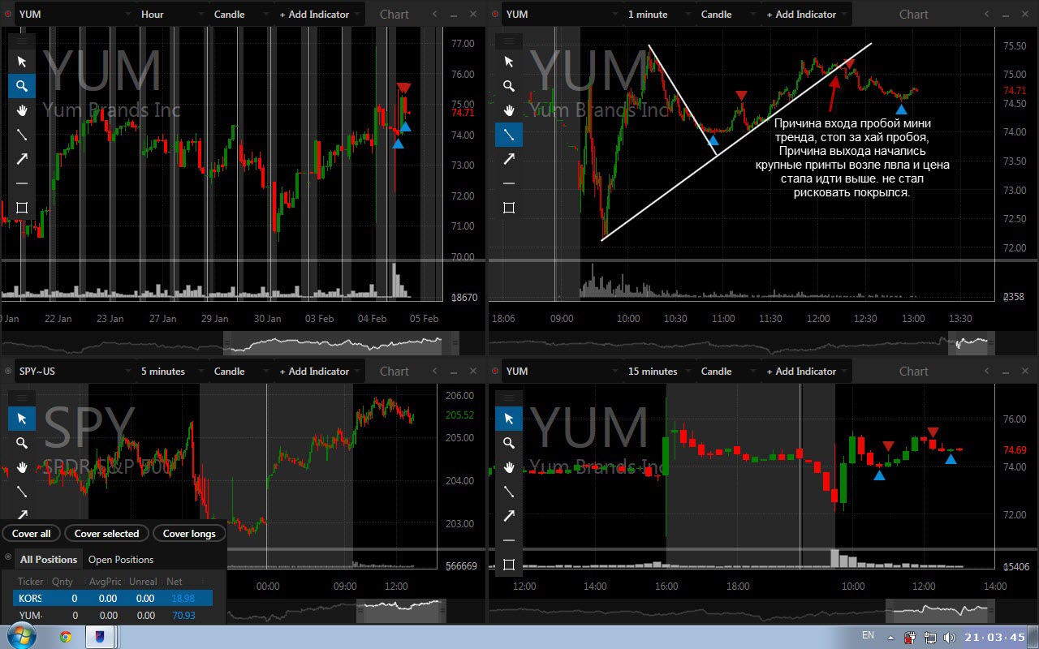This screenshot has width=1039, height=649.
Task: Select the arrow tool in YUM Hour chart
Action: 22,159
